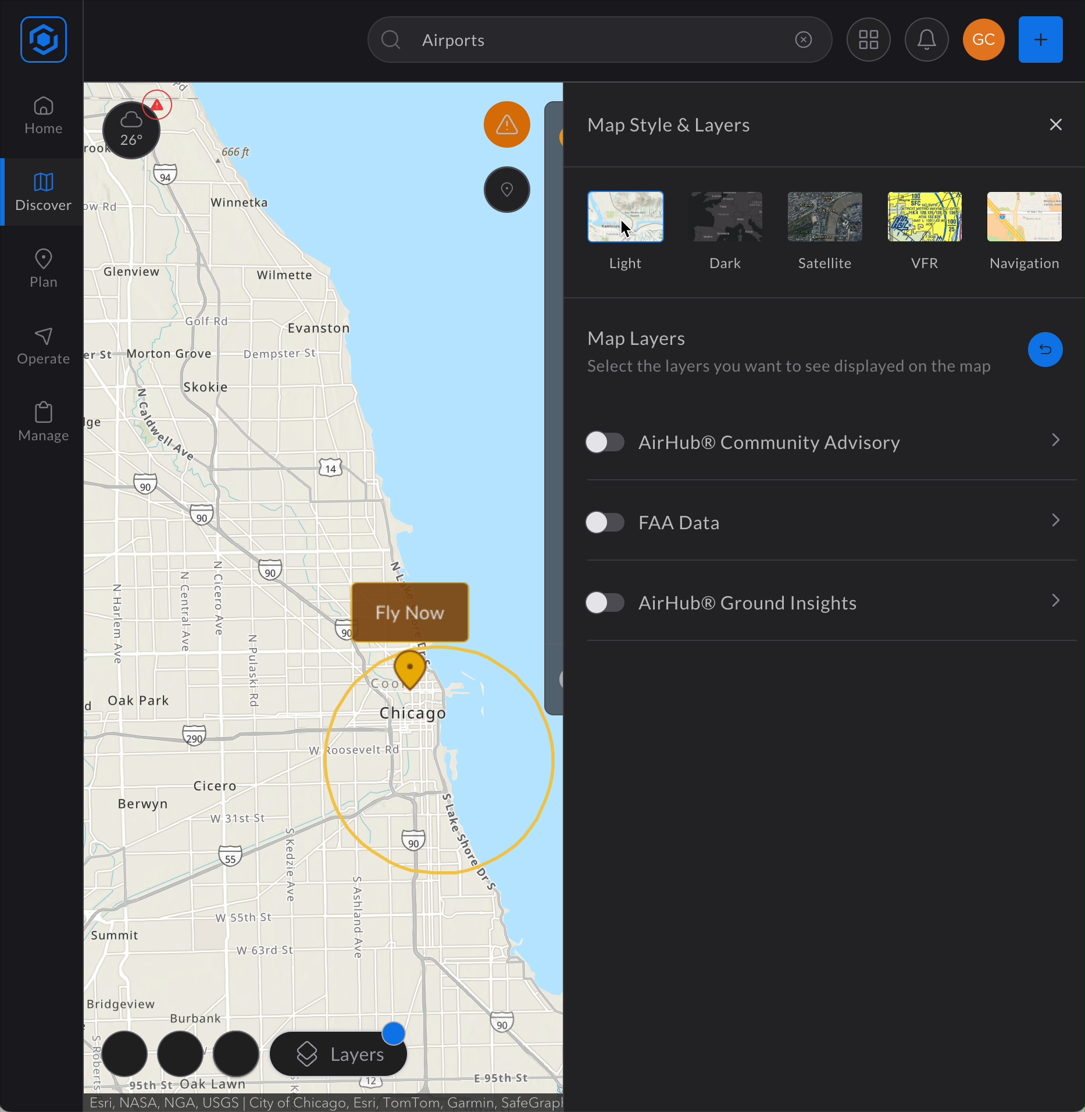This screenshot has height=1112, width=1085.
Task: Click the weather widget showing 26 degrees
Action: pos(131,130)
